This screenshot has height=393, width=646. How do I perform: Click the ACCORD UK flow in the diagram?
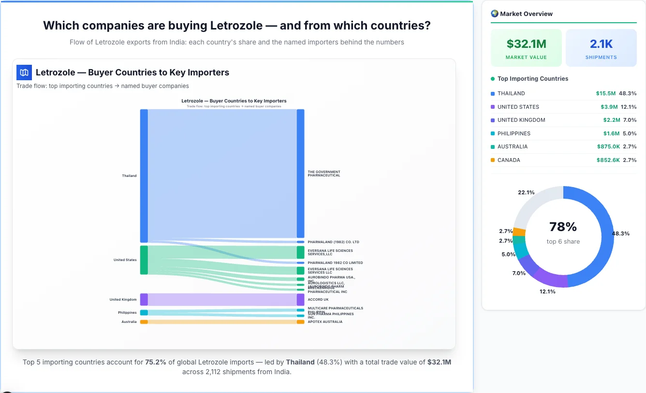[222, 299]
